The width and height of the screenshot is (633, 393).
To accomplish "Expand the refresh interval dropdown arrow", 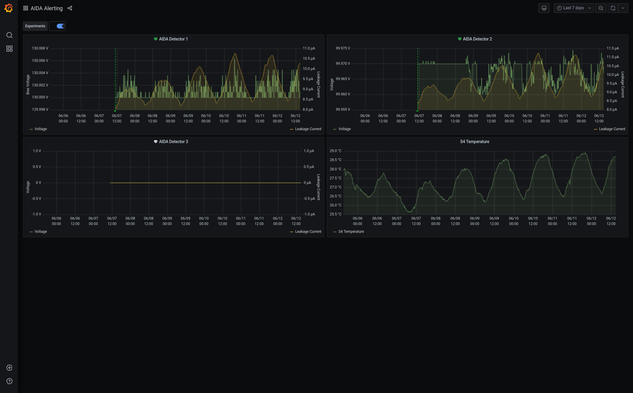I will 623,8.
